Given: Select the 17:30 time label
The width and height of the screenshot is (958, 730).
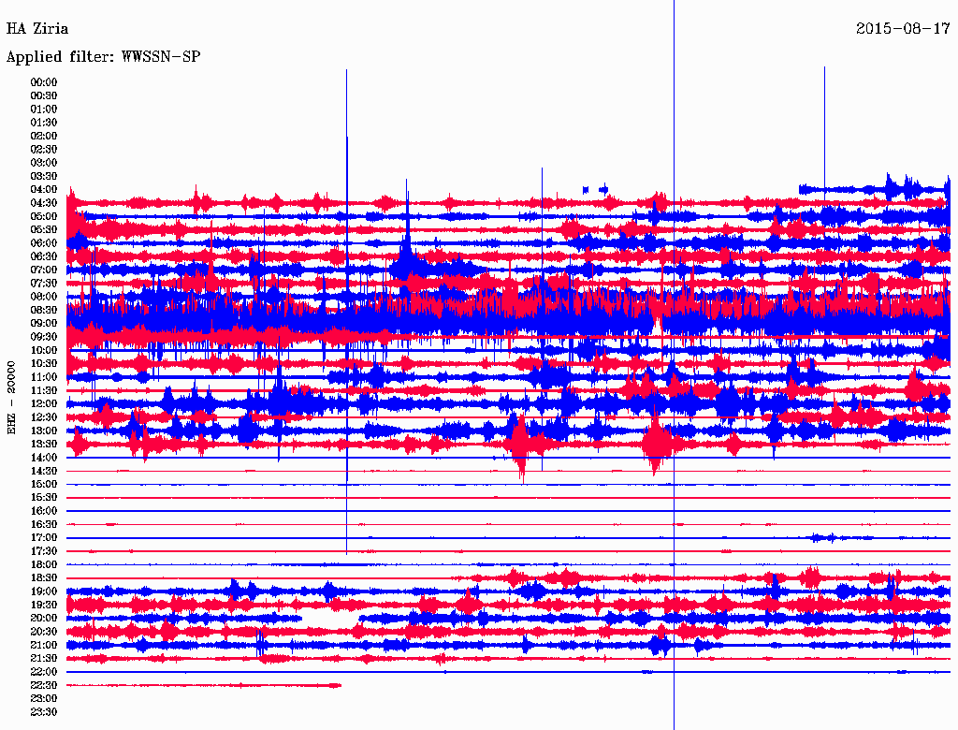Looking at the screenshot, I should point(44,551).
